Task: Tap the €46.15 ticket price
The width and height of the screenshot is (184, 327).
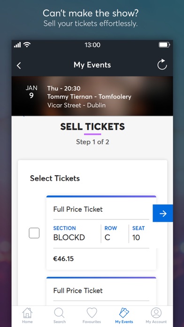Action: [x=63, y=259]
